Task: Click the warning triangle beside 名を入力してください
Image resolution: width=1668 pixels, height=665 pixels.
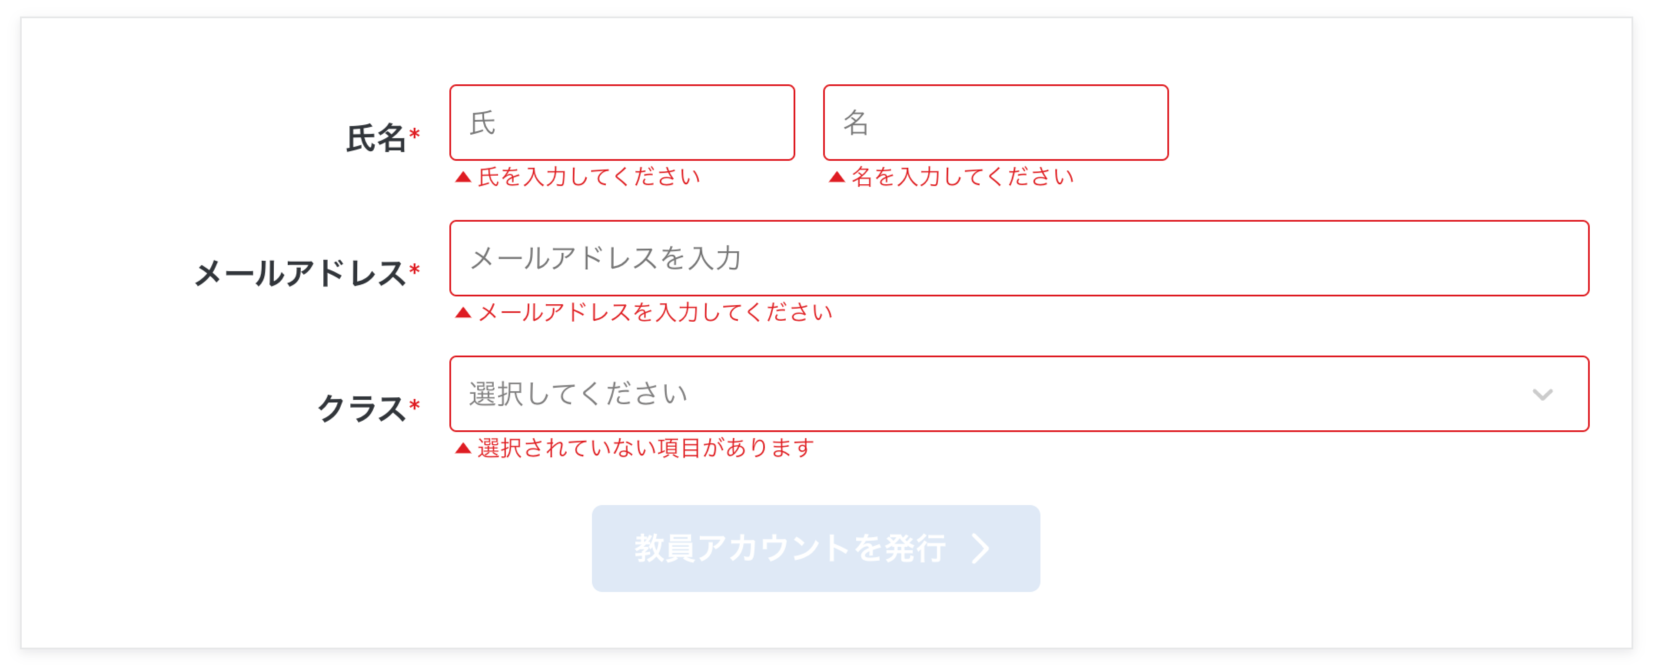Action: (837, 177)
